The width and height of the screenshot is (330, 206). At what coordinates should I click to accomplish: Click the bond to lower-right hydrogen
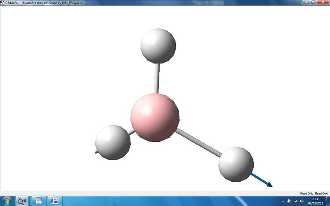(198, 143)
